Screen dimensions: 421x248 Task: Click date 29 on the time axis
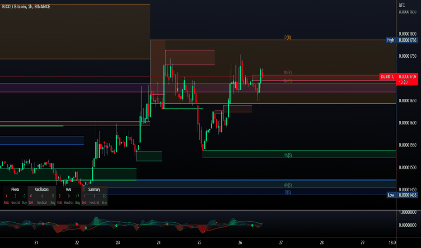[362, 243]
